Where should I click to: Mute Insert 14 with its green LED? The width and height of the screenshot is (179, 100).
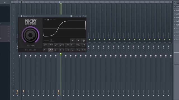point(89,40)
